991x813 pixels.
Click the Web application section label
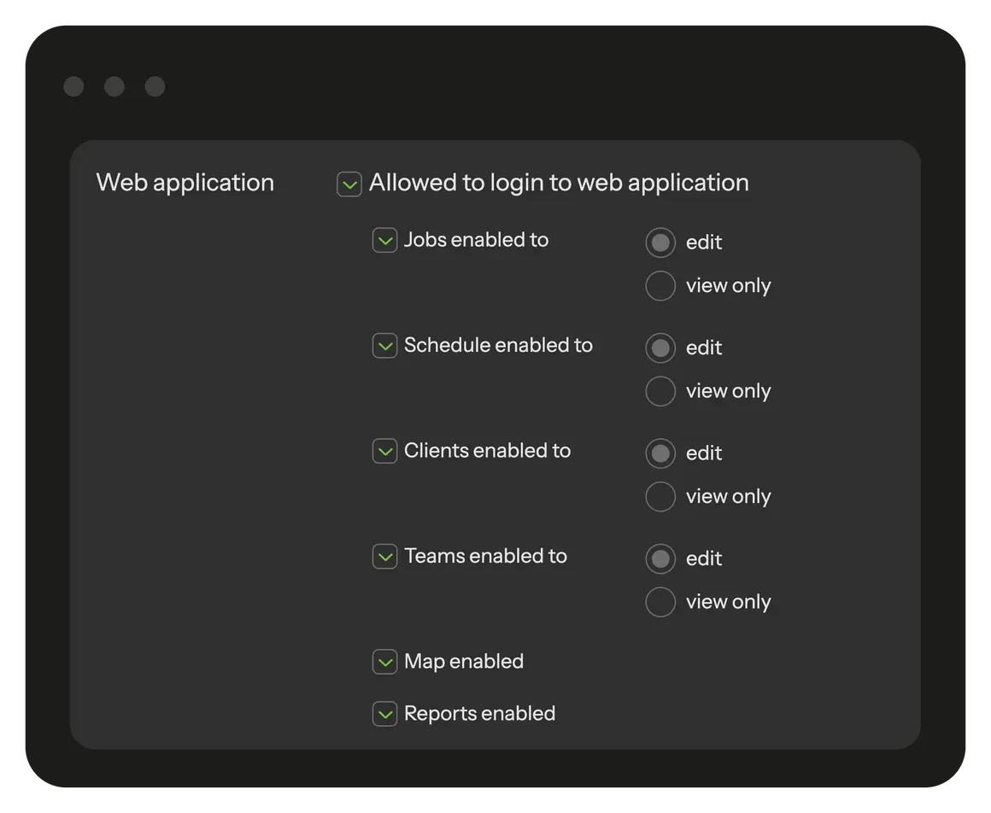coord(185,183)
